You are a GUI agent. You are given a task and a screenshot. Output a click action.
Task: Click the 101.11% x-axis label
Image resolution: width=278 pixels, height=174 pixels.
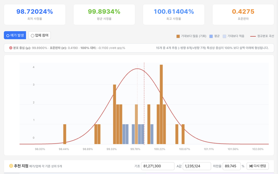click(209, 149)
